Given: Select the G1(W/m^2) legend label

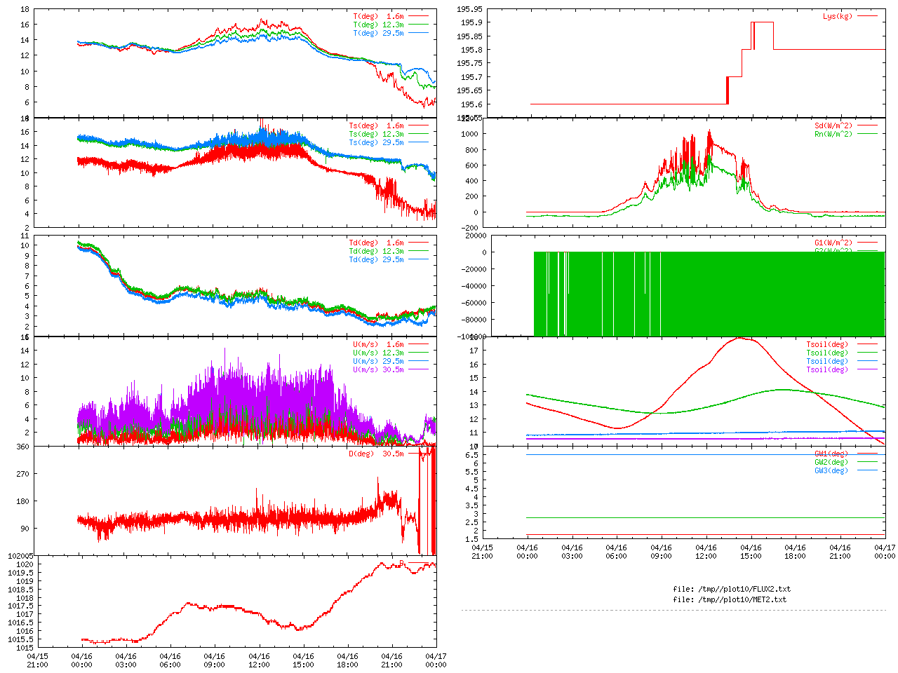Looking at the screenshot, I should point(833,243).
